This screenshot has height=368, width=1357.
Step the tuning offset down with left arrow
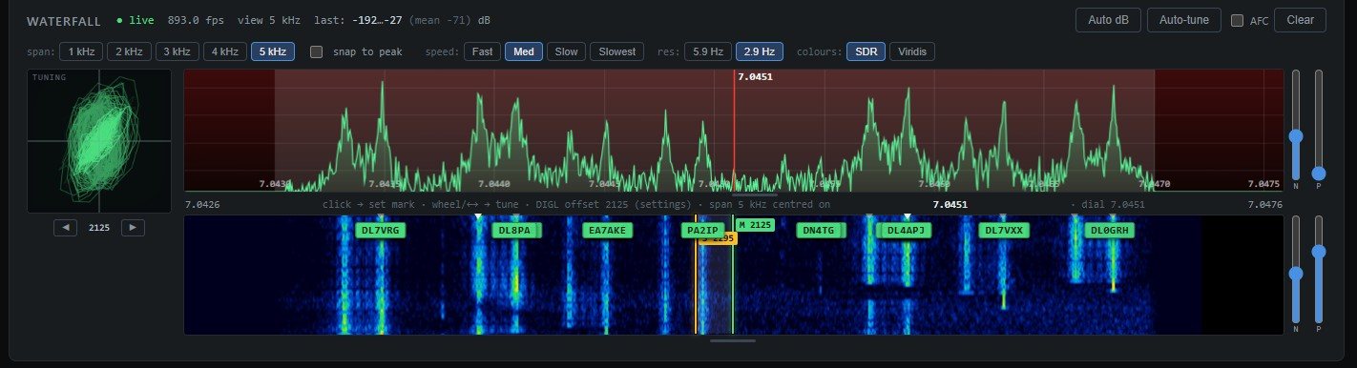tap(65, 228)
